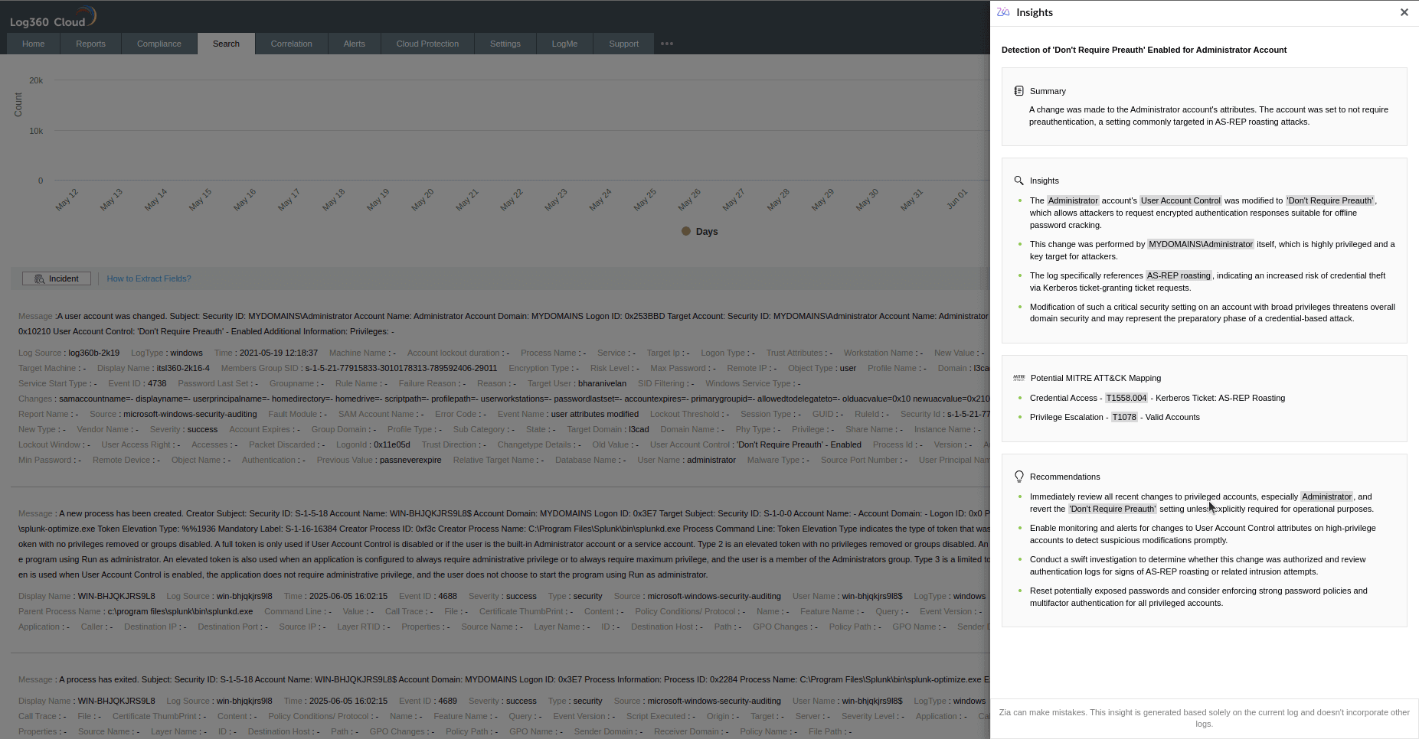Click the Incident button

coord(57,278)
